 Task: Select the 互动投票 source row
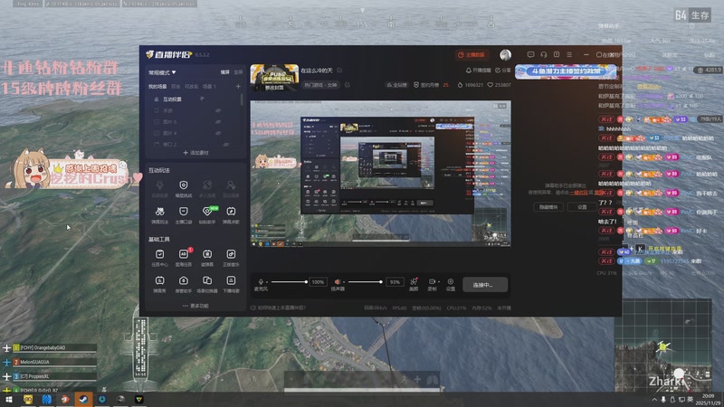coord(195,99)
